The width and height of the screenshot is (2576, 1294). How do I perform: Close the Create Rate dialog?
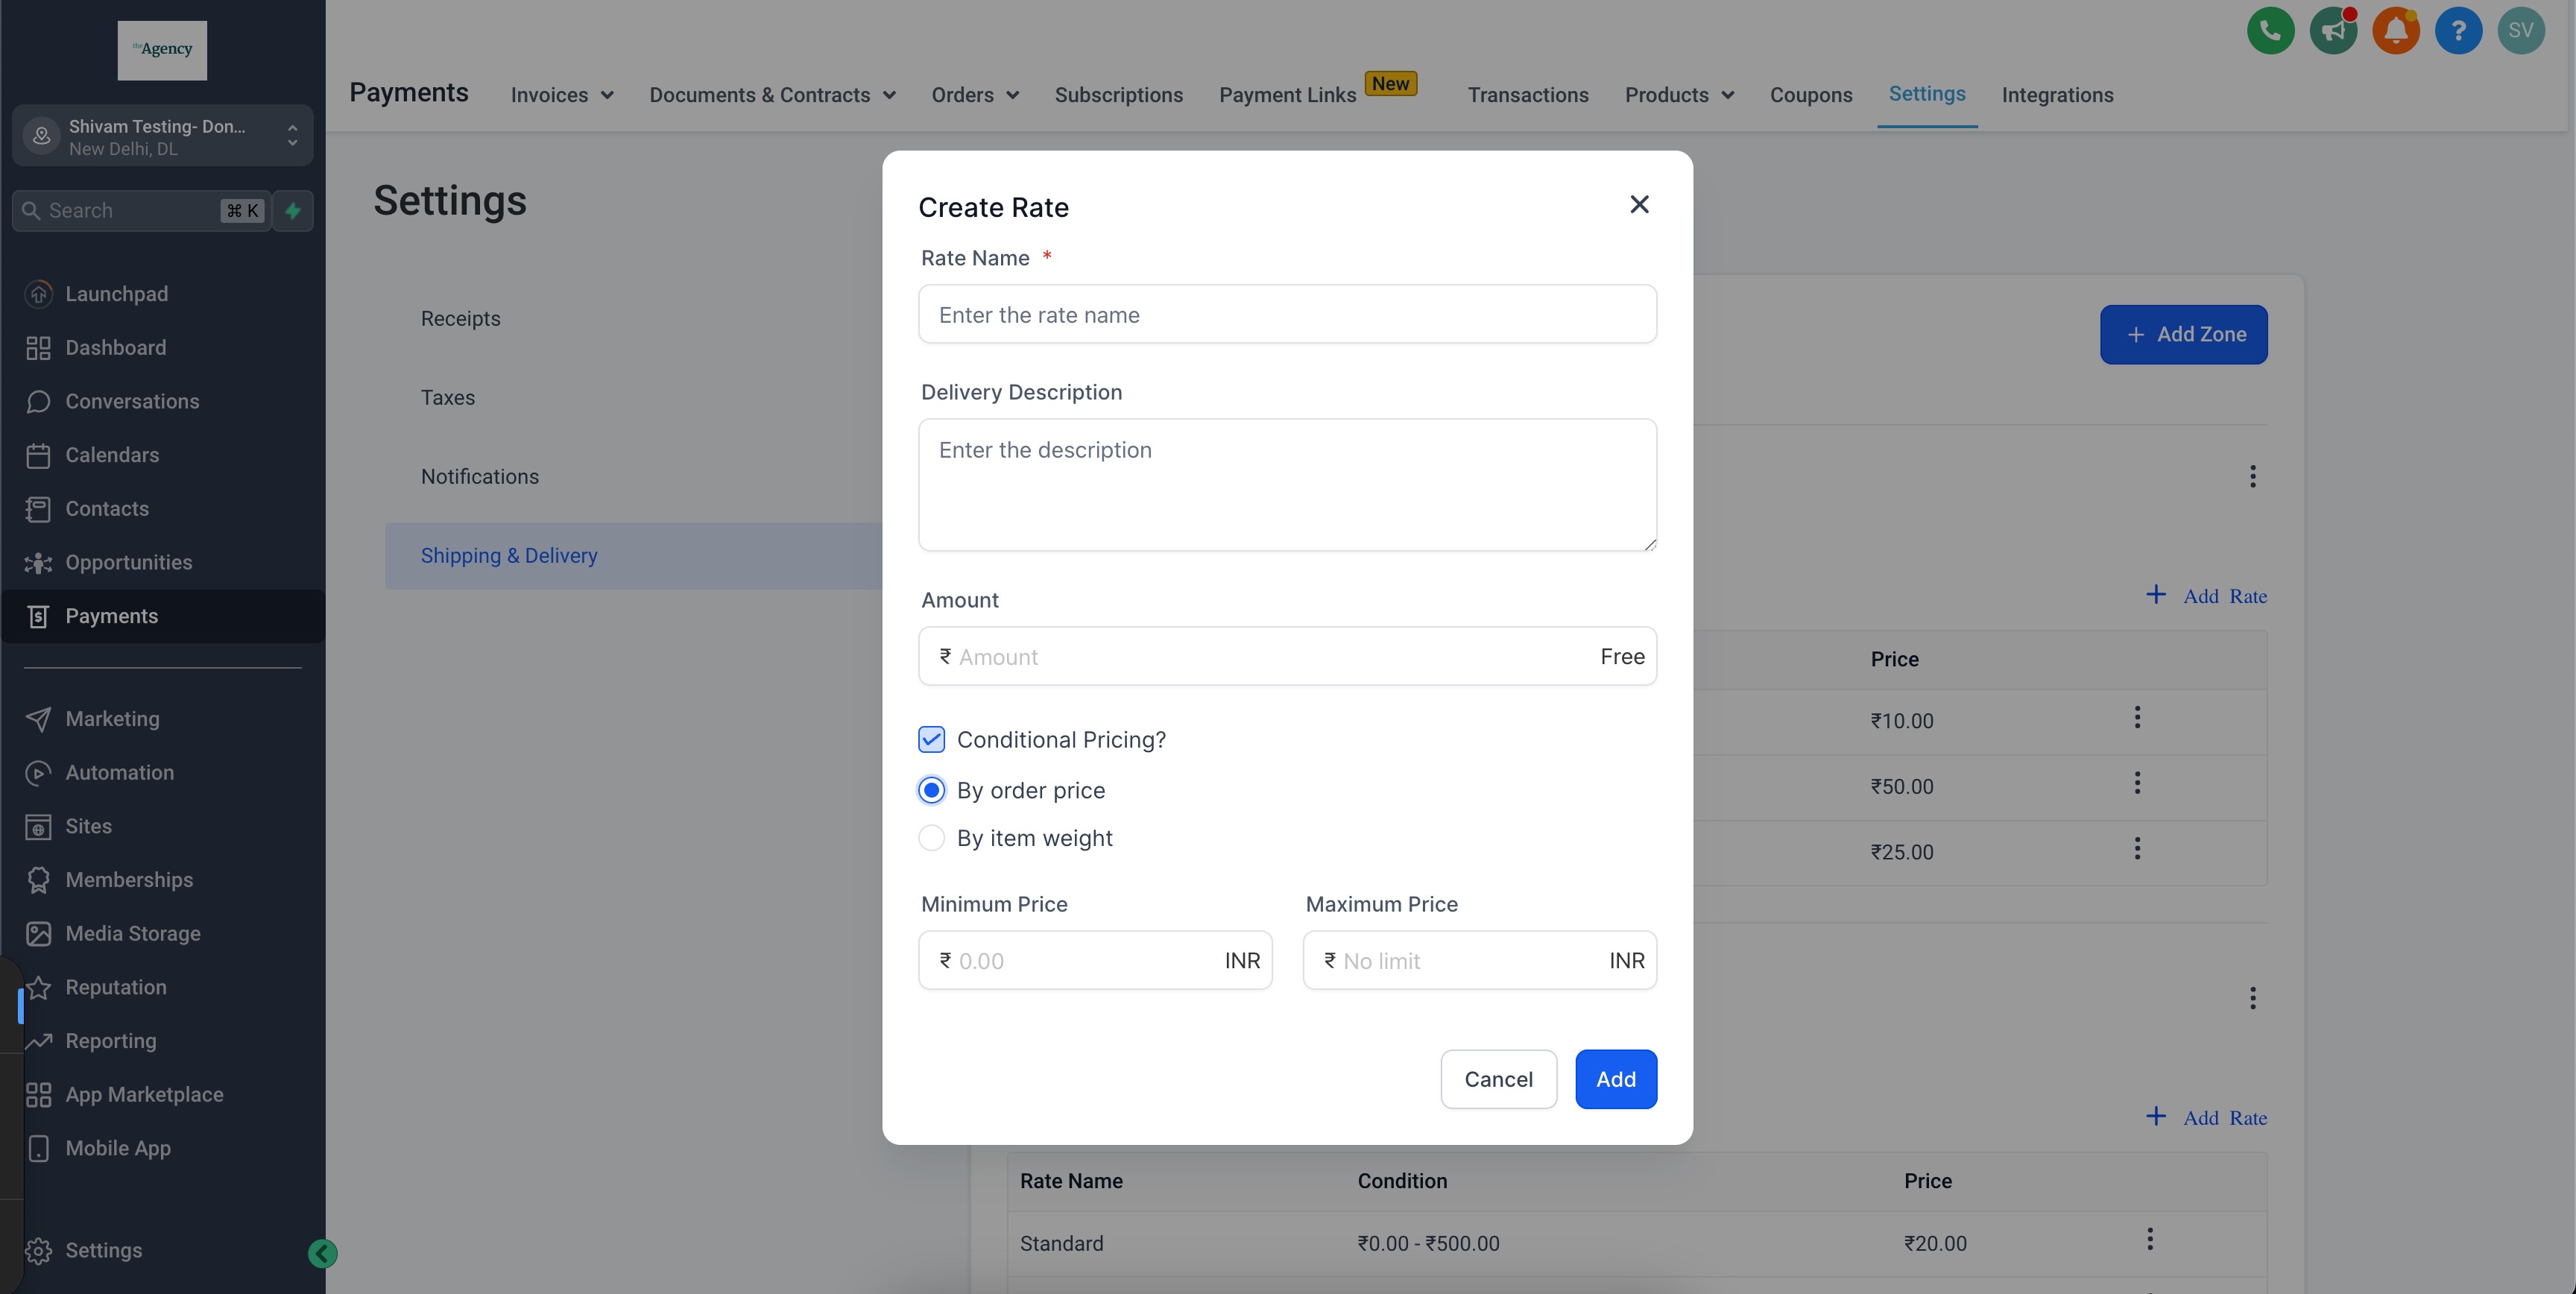coord(1639,205)
